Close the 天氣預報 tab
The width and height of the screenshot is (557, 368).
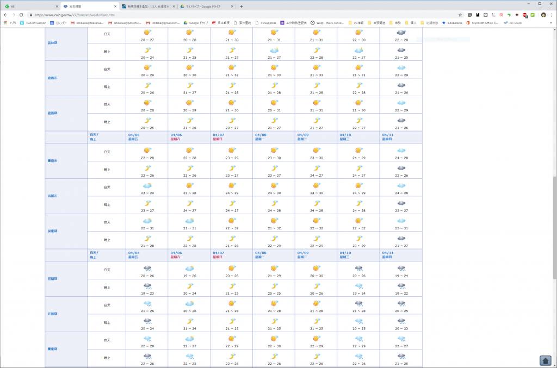115,7
